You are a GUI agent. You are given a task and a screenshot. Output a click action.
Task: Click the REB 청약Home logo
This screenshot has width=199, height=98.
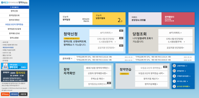coord(14,2)
